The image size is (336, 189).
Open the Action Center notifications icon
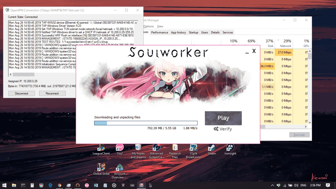coord(328,185)
